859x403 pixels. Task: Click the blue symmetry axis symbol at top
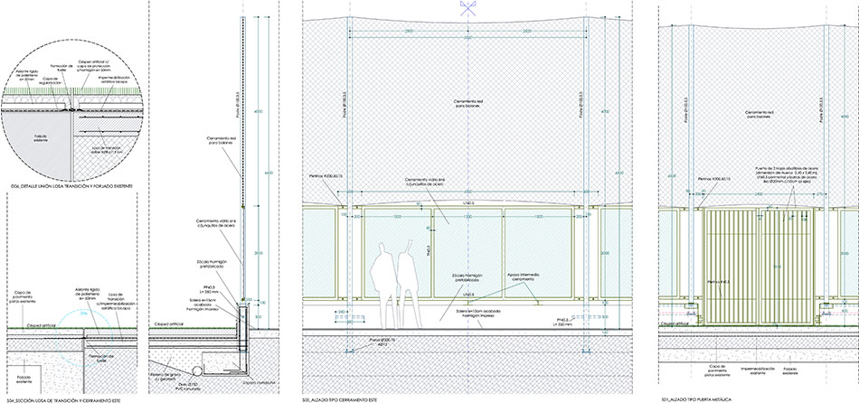(x=467, y=8)
